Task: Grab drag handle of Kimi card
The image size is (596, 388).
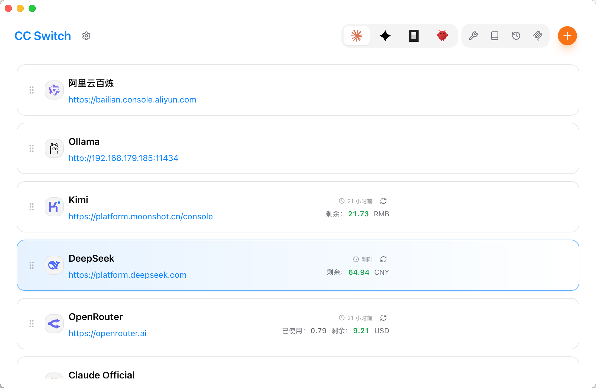Action: (32, 207)
